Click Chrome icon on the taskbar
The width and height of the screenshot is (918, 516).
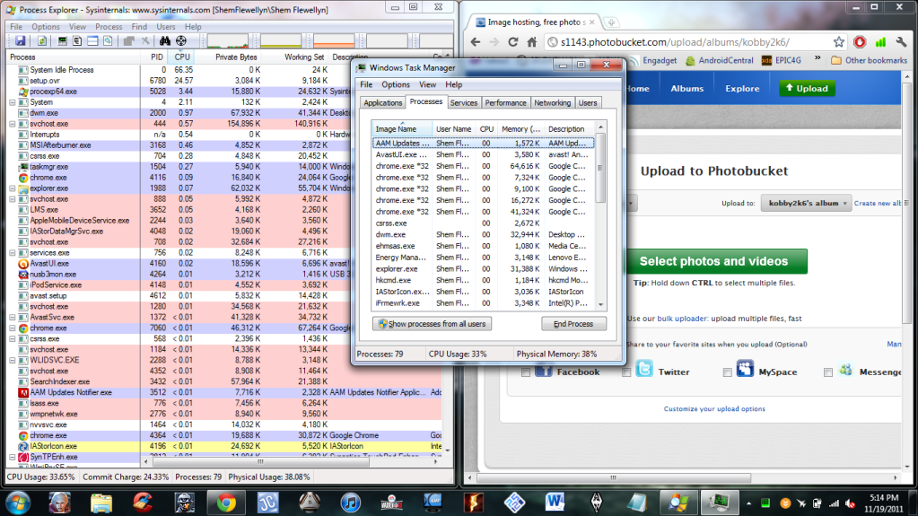(226, 503)
